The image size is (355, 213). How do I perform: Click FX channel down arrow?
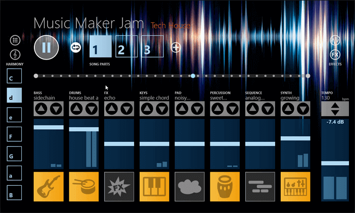(x=126, y=109)
